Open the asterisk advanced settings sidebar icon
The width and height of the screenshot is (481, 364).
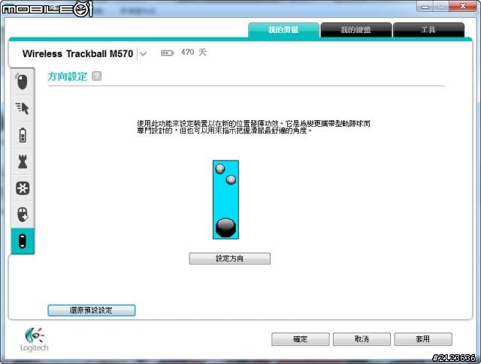point(23,188)
